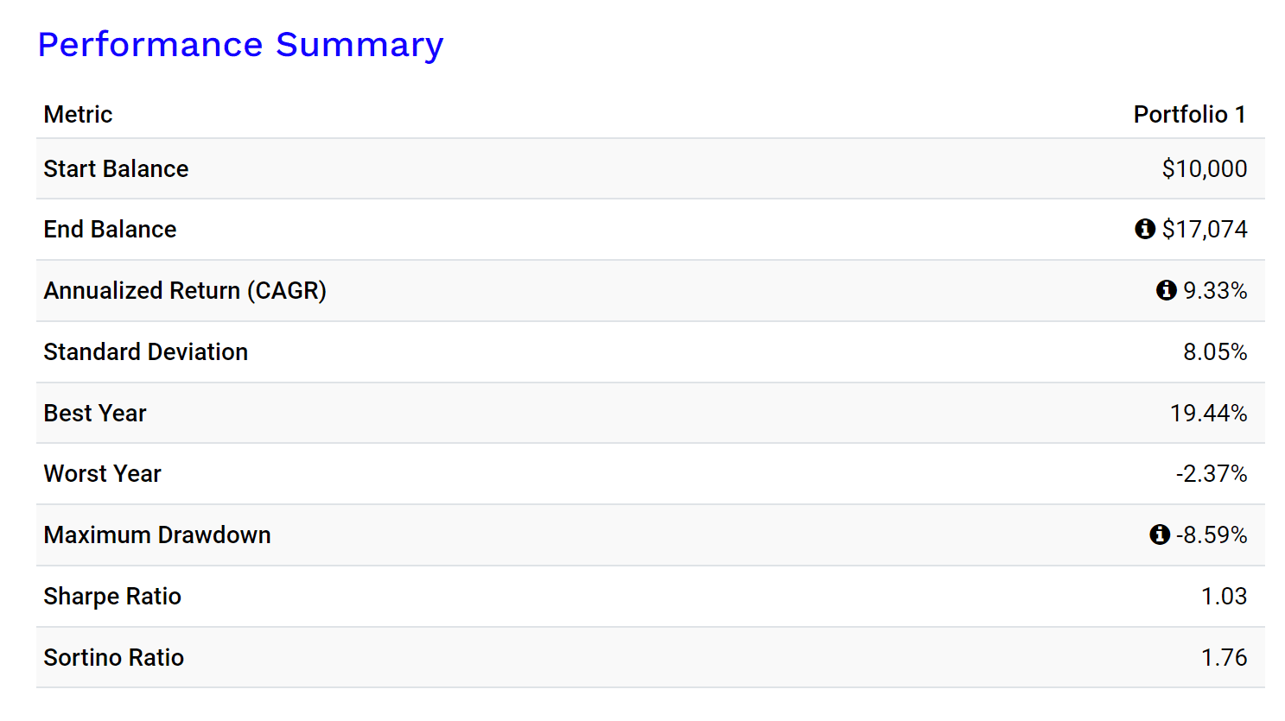1285x721 pixels.
Task: Select the End Balance row label
Action: [x=110, y=230]
